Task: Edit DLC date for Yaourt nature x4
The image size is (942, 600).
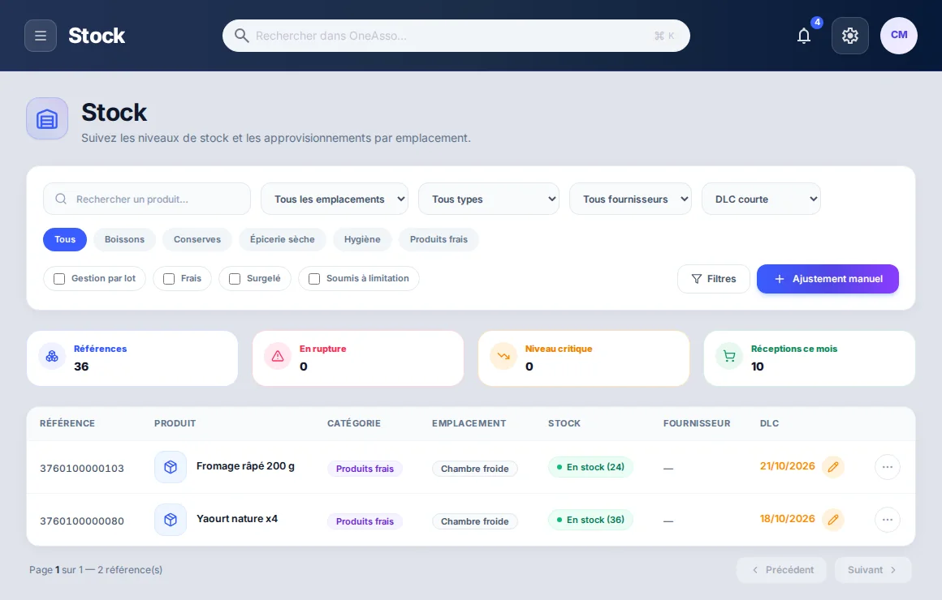Action: coord(833,520)
